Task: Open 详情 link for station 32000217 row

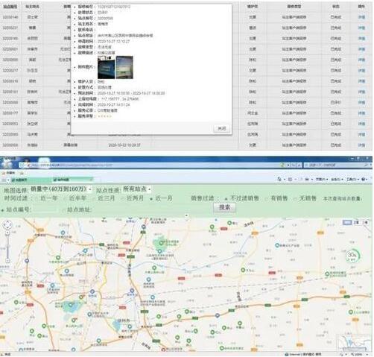Action: pyautogui.click(x=361, y=71)
